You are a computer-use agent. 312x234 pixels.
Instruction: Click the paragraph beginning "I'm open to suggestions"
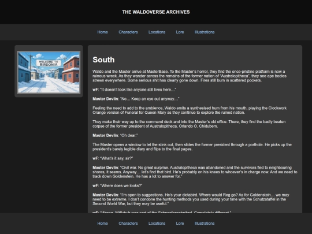click(191, 199)
